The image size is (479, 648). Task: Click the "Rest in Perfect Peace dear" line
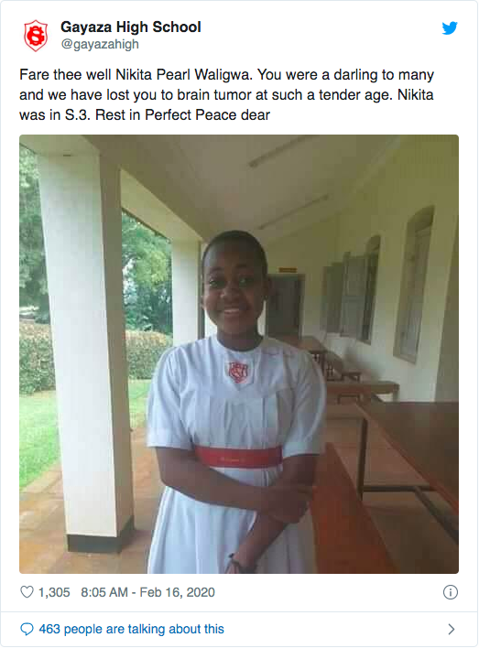[182, 115]
